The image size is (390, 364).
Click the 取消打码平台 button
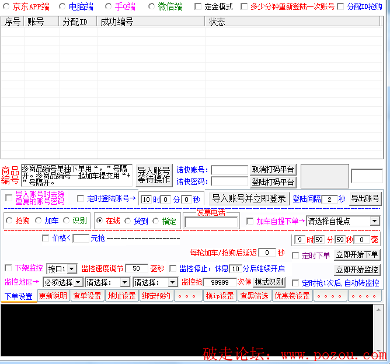[x=273, y=170]
